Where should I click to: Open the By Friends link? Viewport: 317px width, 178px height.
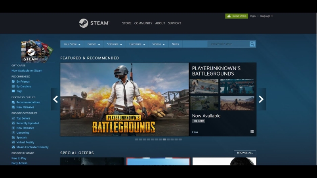point(23,81)
